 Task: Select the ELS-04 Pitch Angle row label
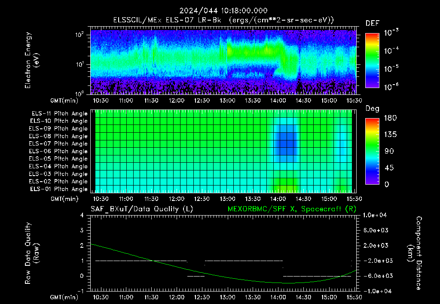(58, 166)
